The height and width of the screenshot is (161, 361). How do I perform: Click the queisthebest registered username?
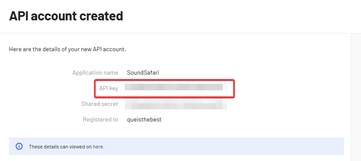point(144,120)
